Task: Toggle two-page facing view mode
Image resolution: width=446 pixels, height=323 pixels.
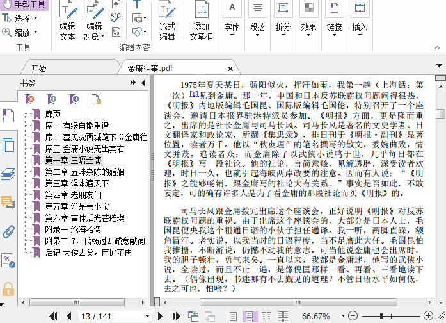Action: tap(266, 317)
